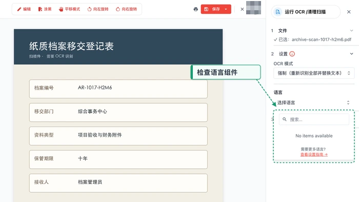Open the 查看设置指南 link
The image size is (359, 202).
click(314, 154)
